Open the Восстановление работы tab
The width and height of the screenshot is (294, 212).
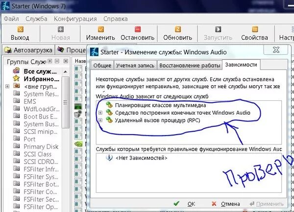pyautogui.click(x=190, y=65)
